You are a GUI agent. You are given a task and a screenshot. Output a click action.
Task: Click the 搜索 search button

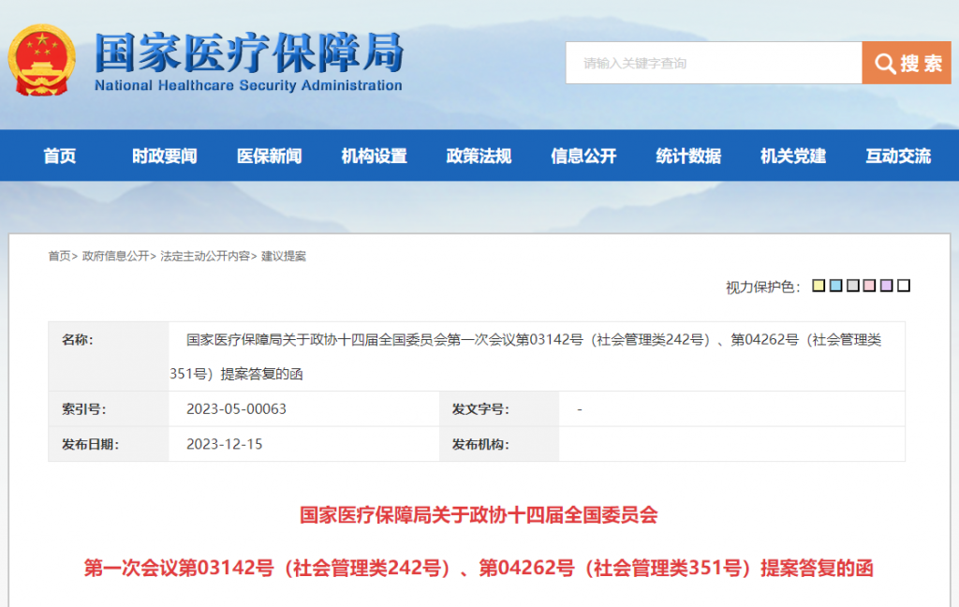click(907, 63)
